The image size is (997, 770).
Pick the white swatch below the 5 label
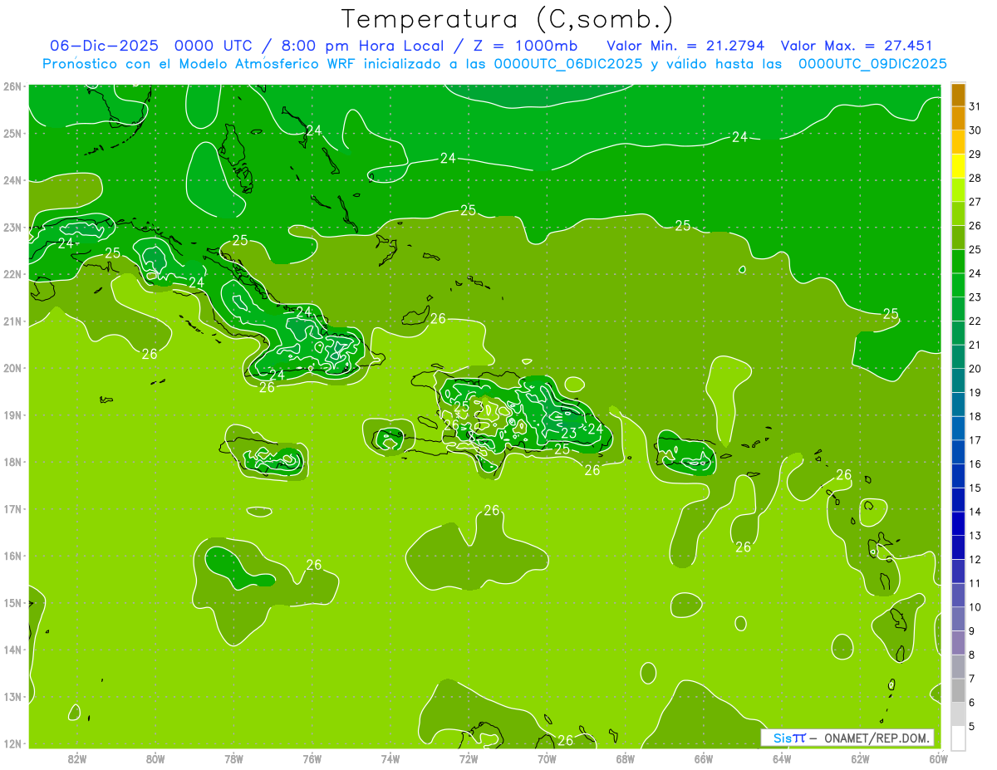pos(958,738)
